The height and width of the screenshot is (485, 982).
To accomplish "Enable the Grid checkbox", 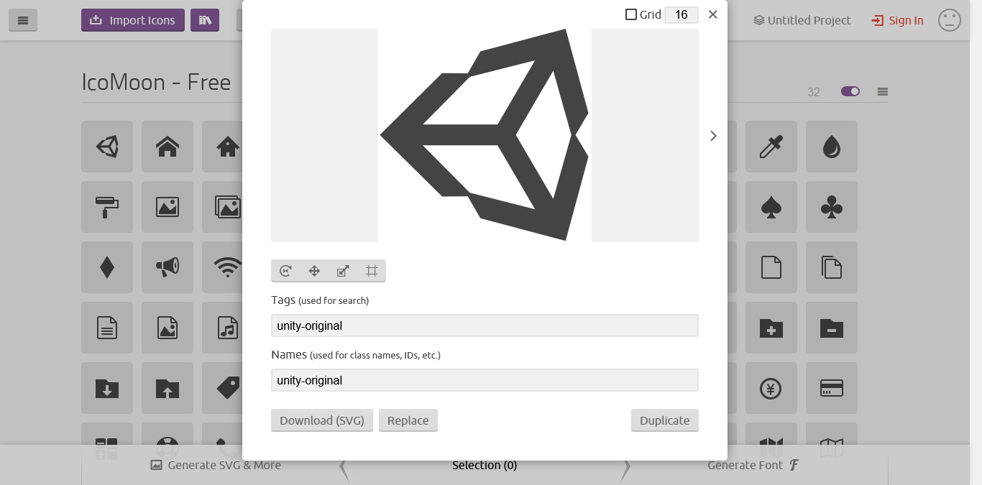I will click(x=631, y=14).
